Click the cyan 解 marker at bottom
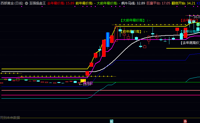The height and width of the screenshot is (123, 200). (x=111, y=121)
